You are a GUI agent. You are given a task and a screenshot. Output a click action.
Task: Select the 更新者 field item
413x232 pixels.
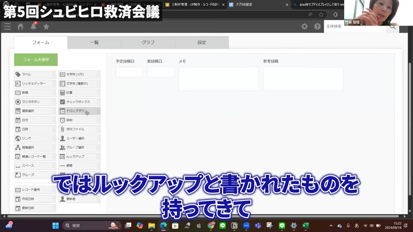79,199
